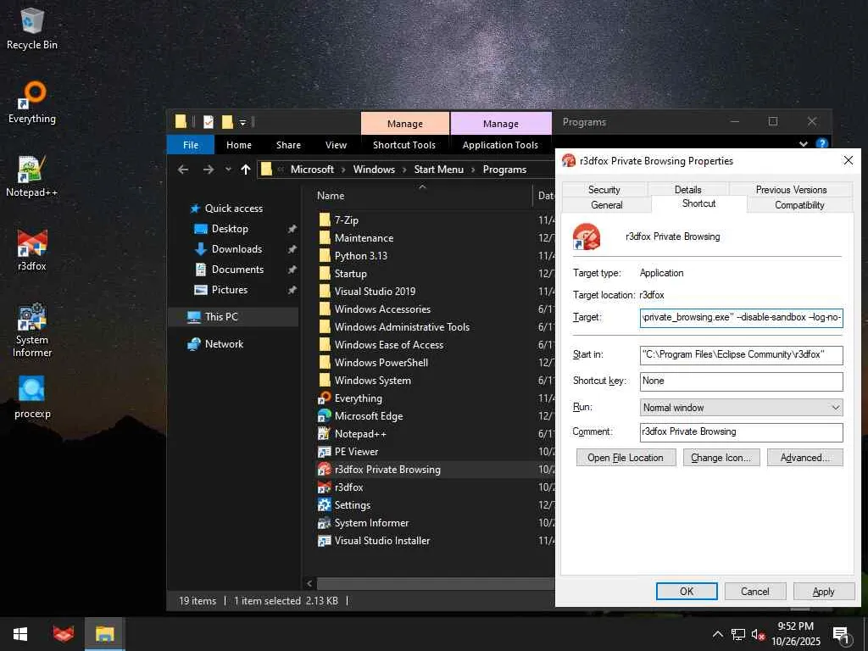Click the Explorer help question mark icon
Screen dimensions: 868x651
[x=822, y=144]
